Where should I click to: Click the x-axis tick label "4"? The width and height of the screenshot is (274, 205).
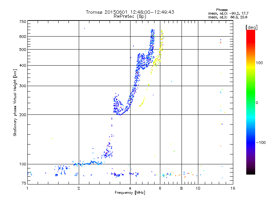point(130,188)
